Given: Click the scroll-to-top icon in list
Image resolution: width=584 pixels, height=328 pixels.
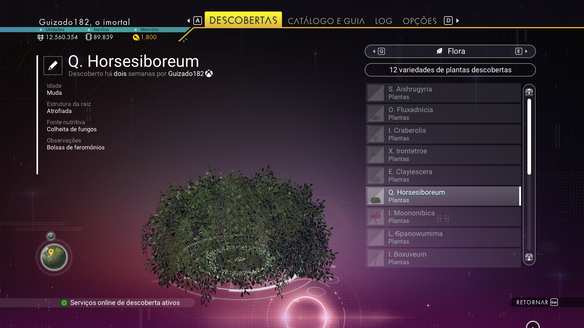Looking at the screenshot, I should (529, 92).
